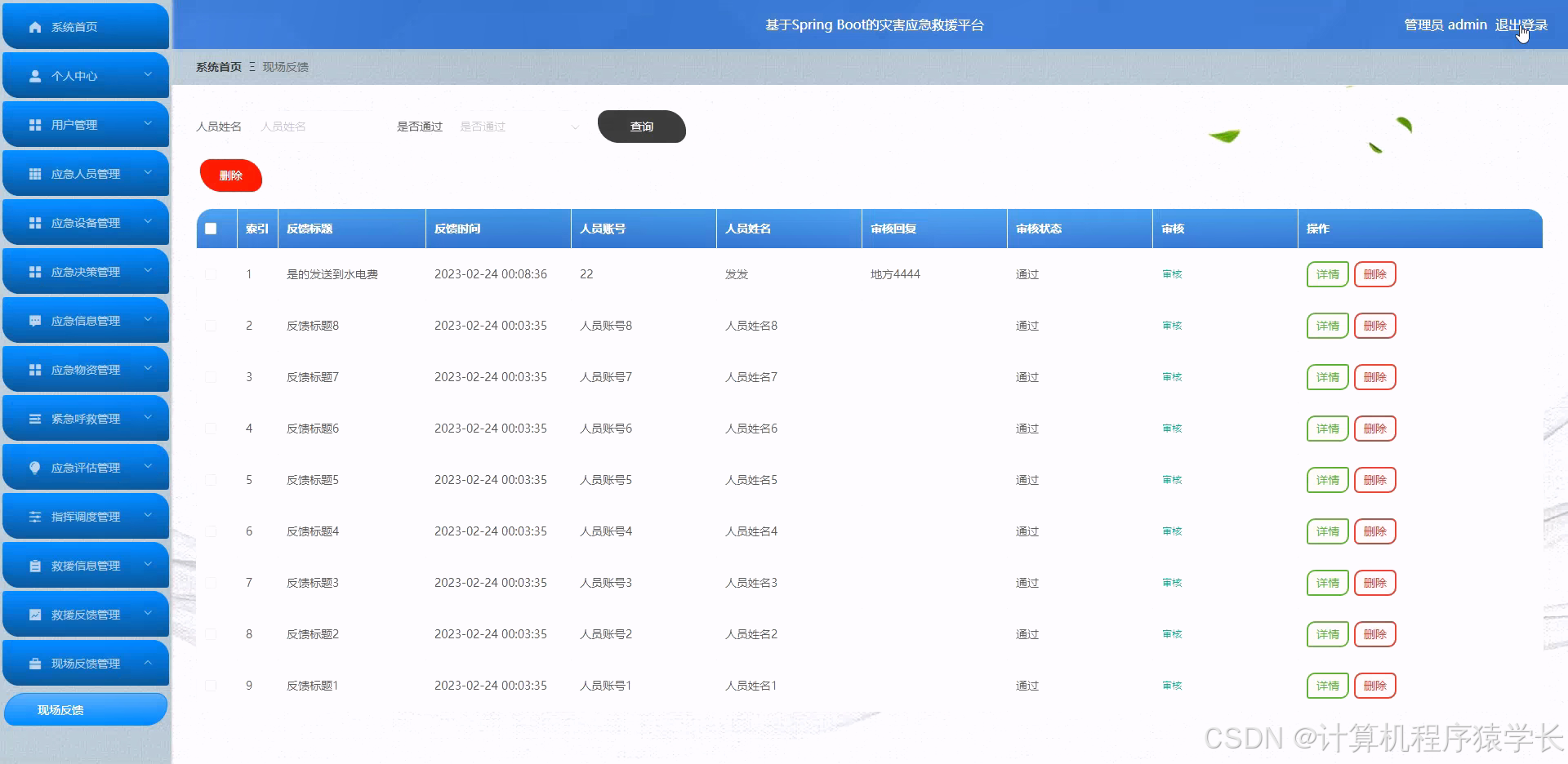Check the row for 反馈标题6
Screen dimensions: 1568x764
(x=211, y=429)
